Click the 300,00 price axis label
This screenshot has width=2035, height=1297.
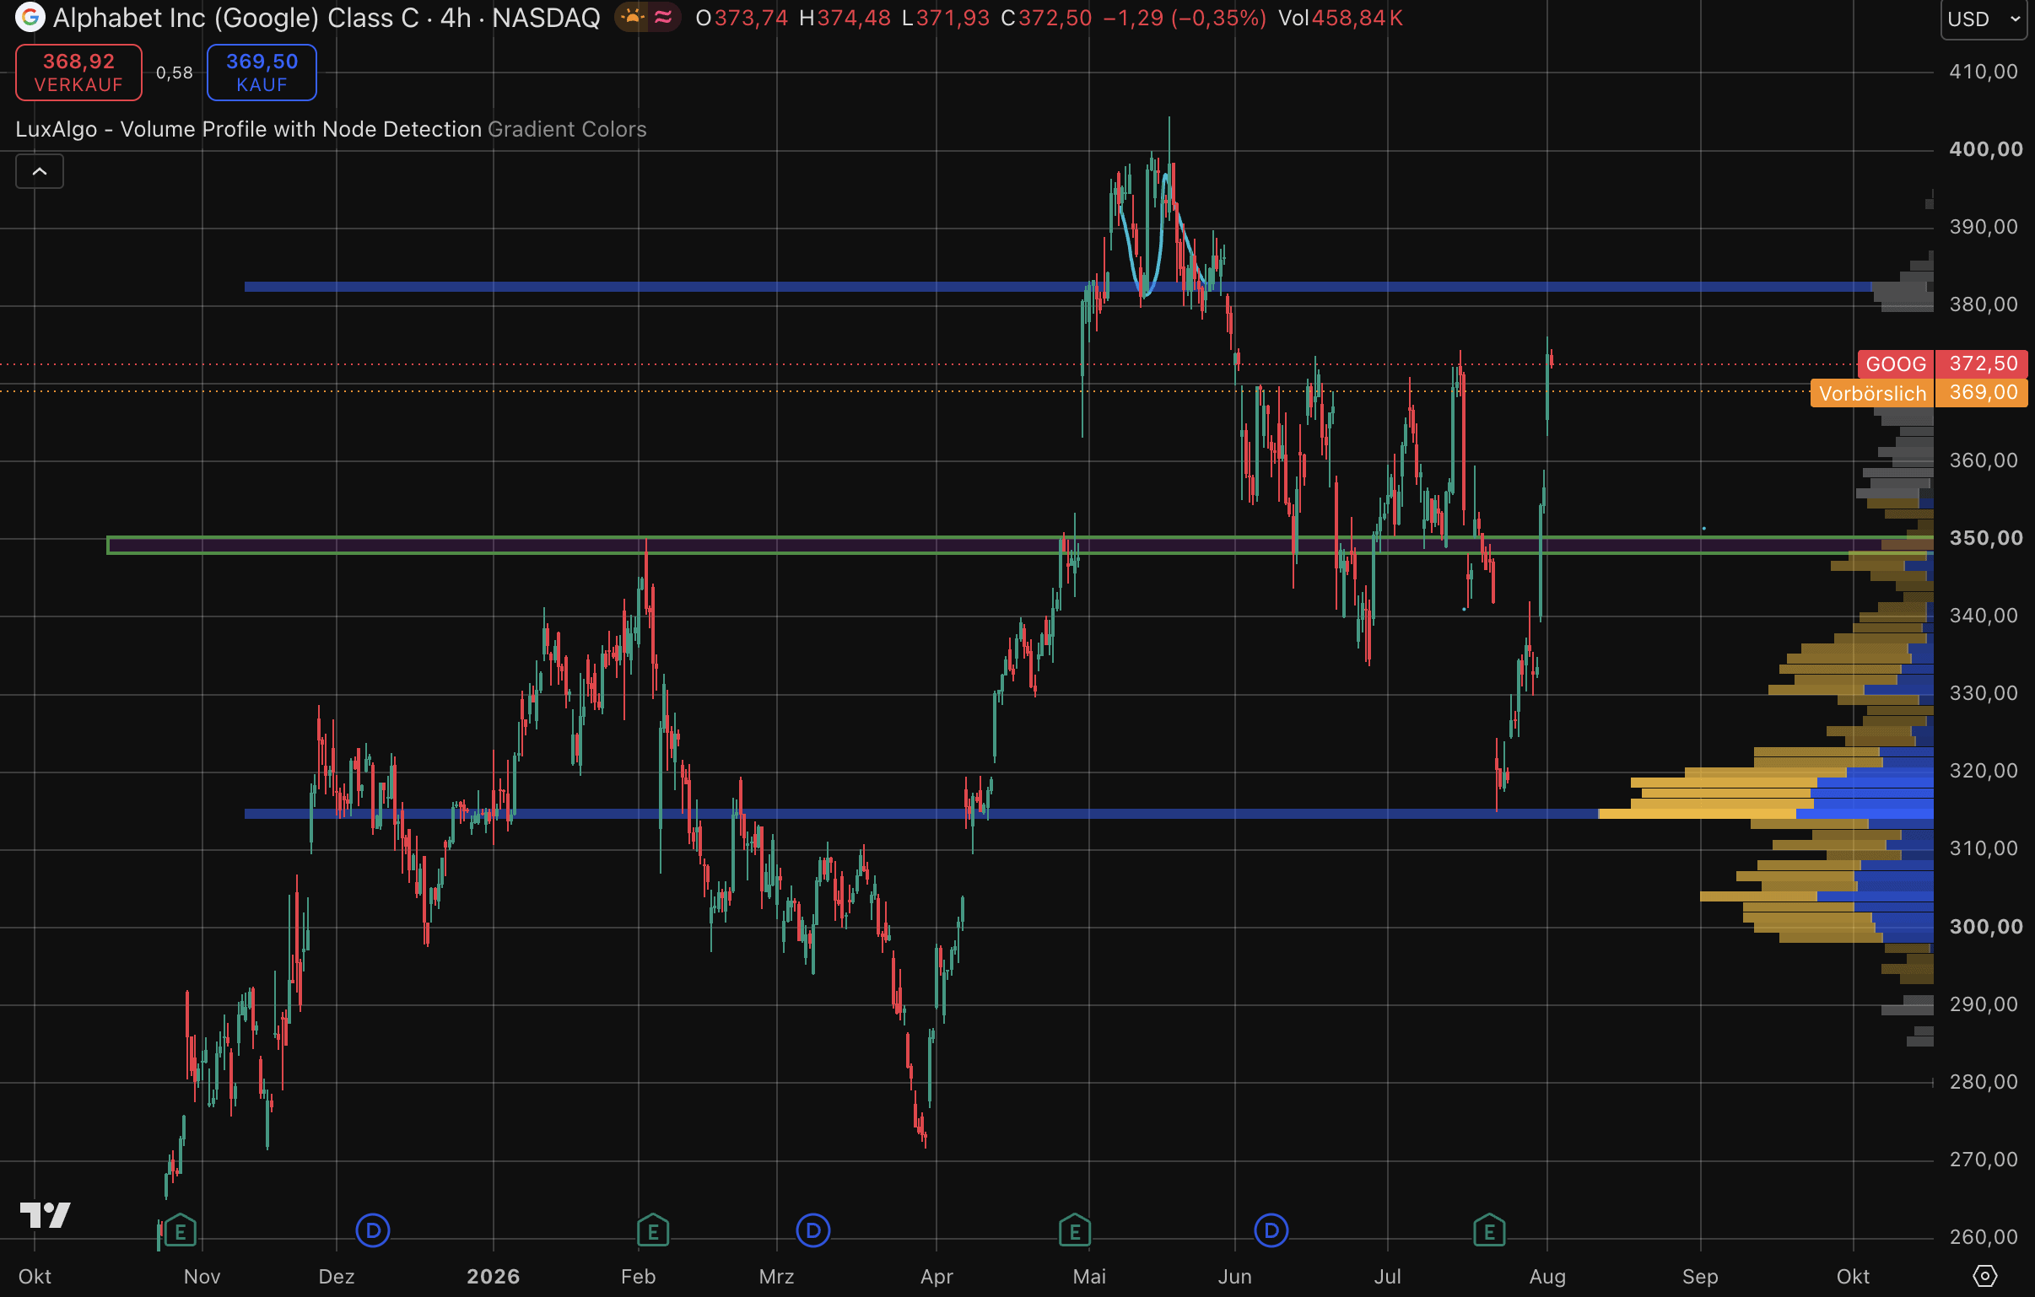point(1986,927)
